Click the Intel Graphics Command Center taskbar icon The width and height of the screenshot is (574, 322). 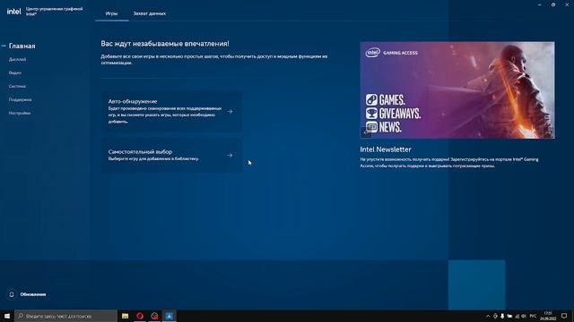click(170, 316)
